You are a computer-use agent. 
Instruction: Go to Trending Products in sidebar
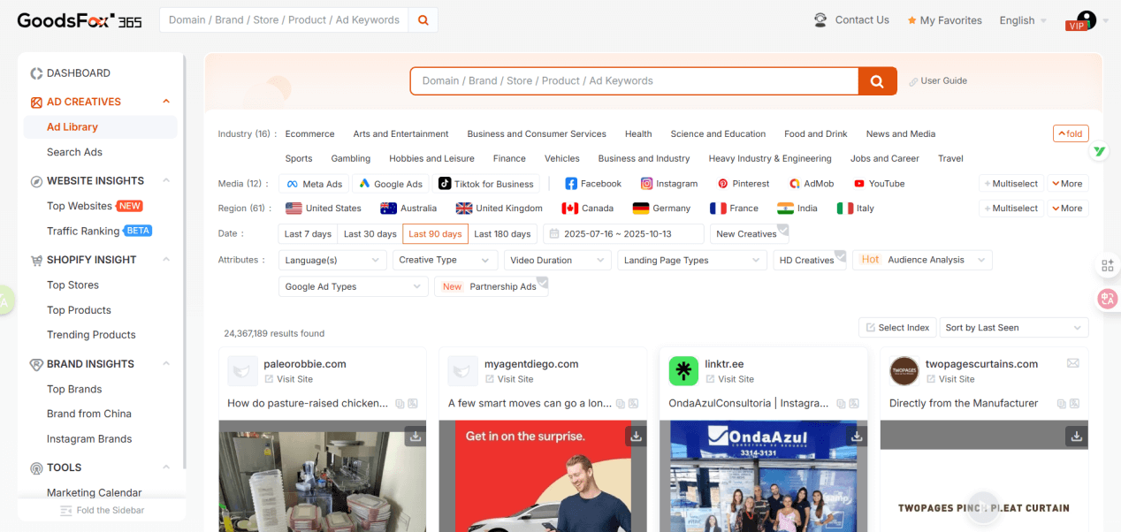coord(91,335)
